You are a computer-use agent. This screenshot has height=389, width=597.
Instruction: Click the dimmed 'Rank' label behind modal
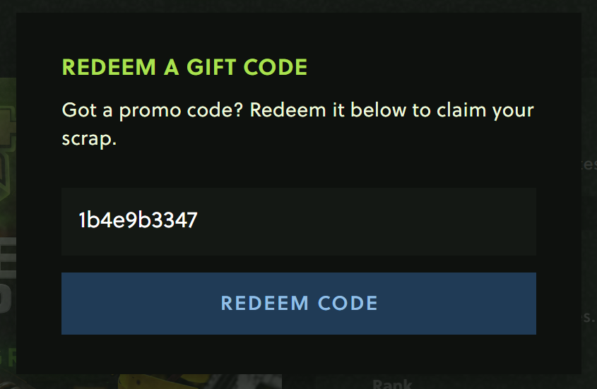pos(392,383)
